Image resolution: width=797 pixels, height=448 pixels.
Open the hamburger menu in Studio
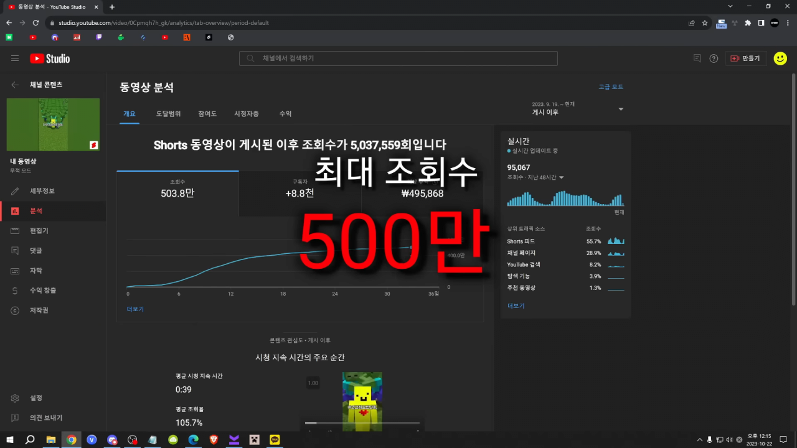[x=15, y=58]
